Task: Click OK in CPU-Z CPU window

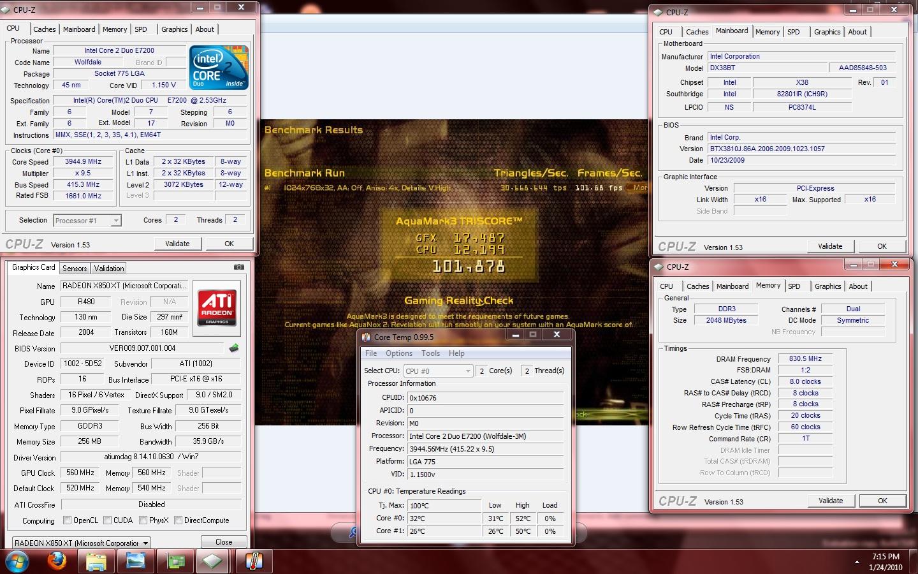Action: point(229,244)
